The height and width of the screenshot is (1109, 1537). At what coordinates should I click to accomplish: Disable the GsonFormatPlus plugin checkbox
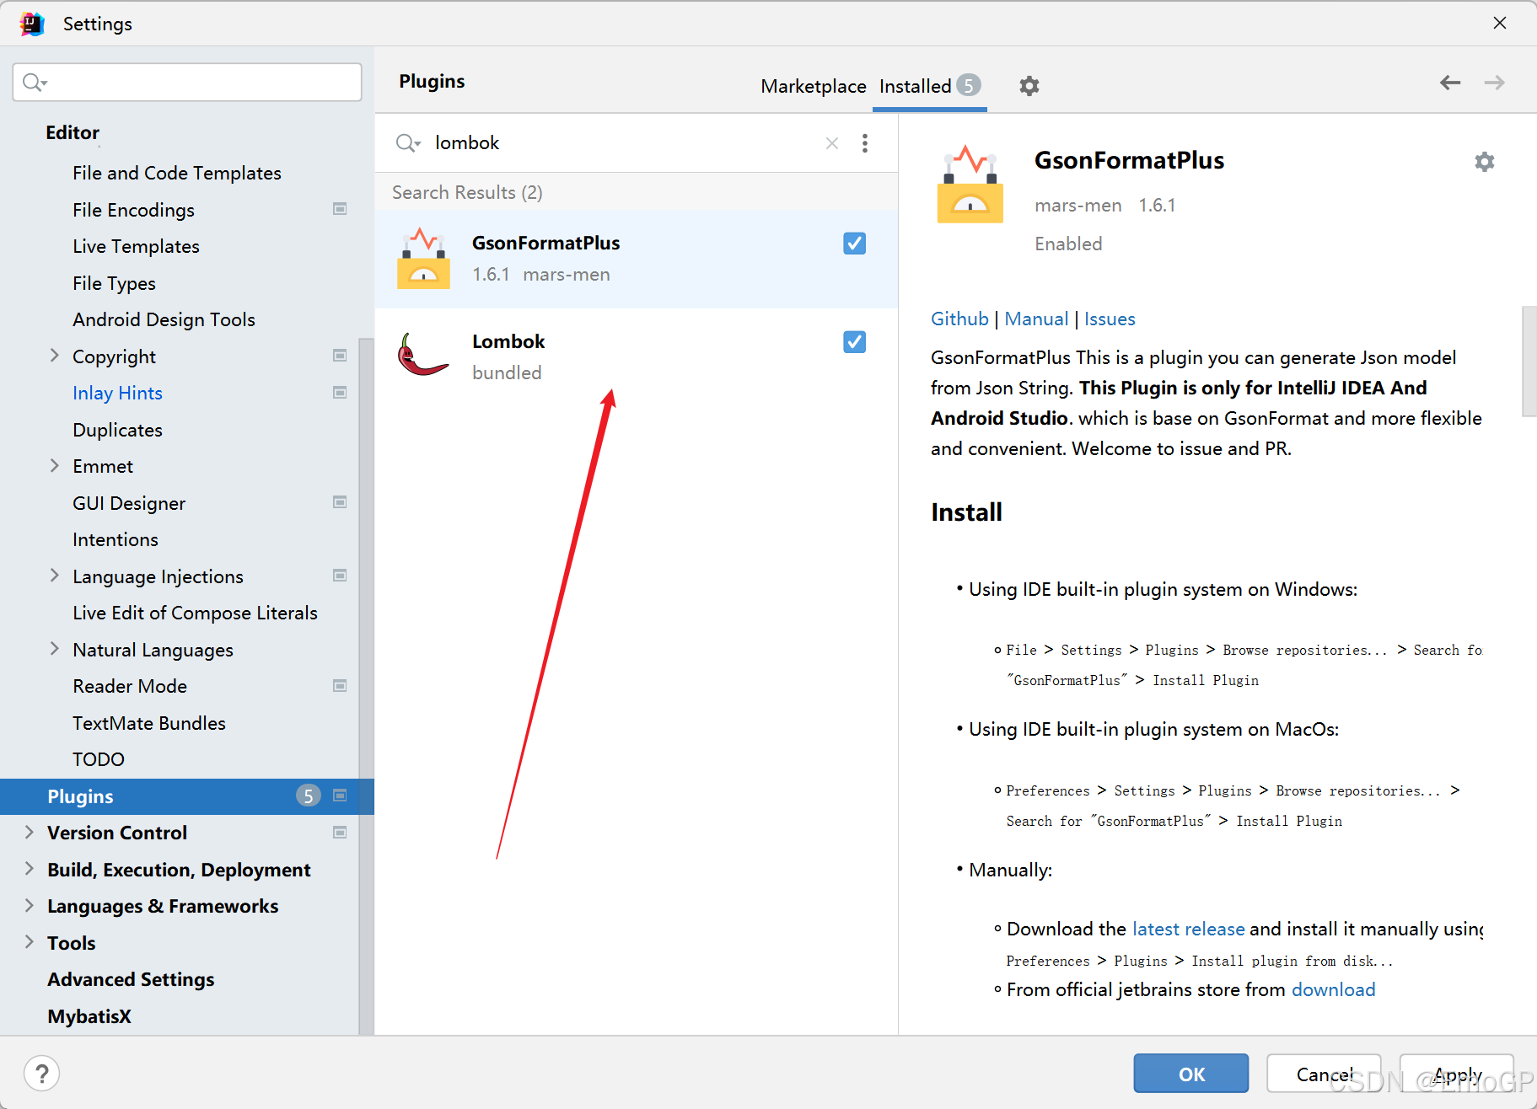pyautogui.click(x=854, y=244)
